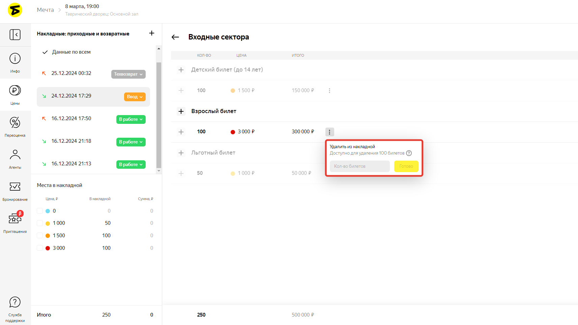Open the Инфо section

tap(15, 62)
